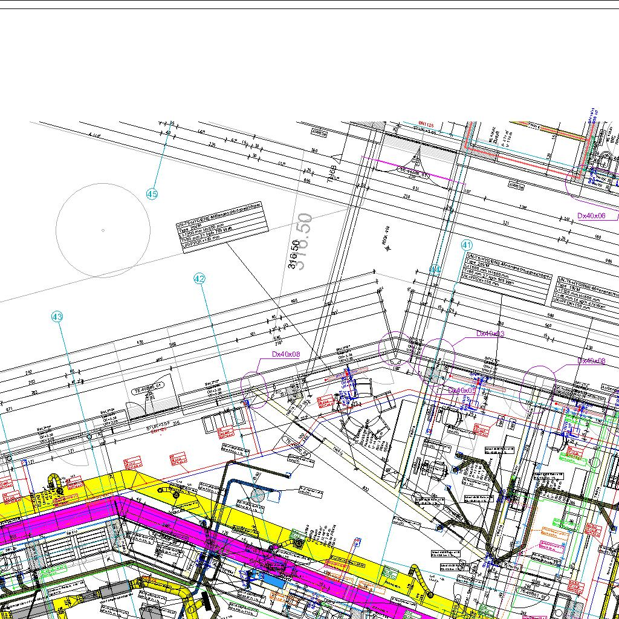Viewport: 619px width, 619px height.
Task: Click the purple Dx40x03 detail label
Action: pyautogui.click(x=490, y=334)
